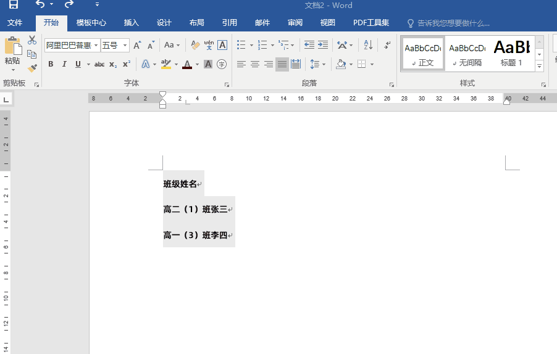Open the 布局 ribbon tab
The width and height of the screenshot is (557, 354).
[x=196, y=23]
